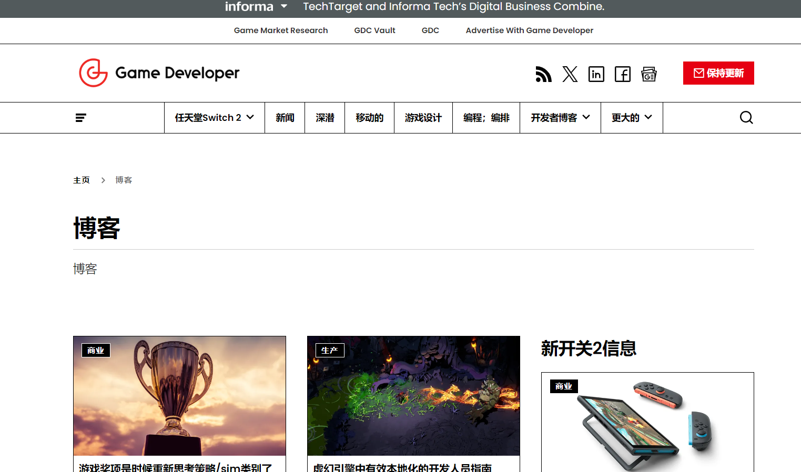Image resolution: width=801 pixels, height=472 pixels.
Task: Open the LinkedIn social icon
Action: pos(596,74)
